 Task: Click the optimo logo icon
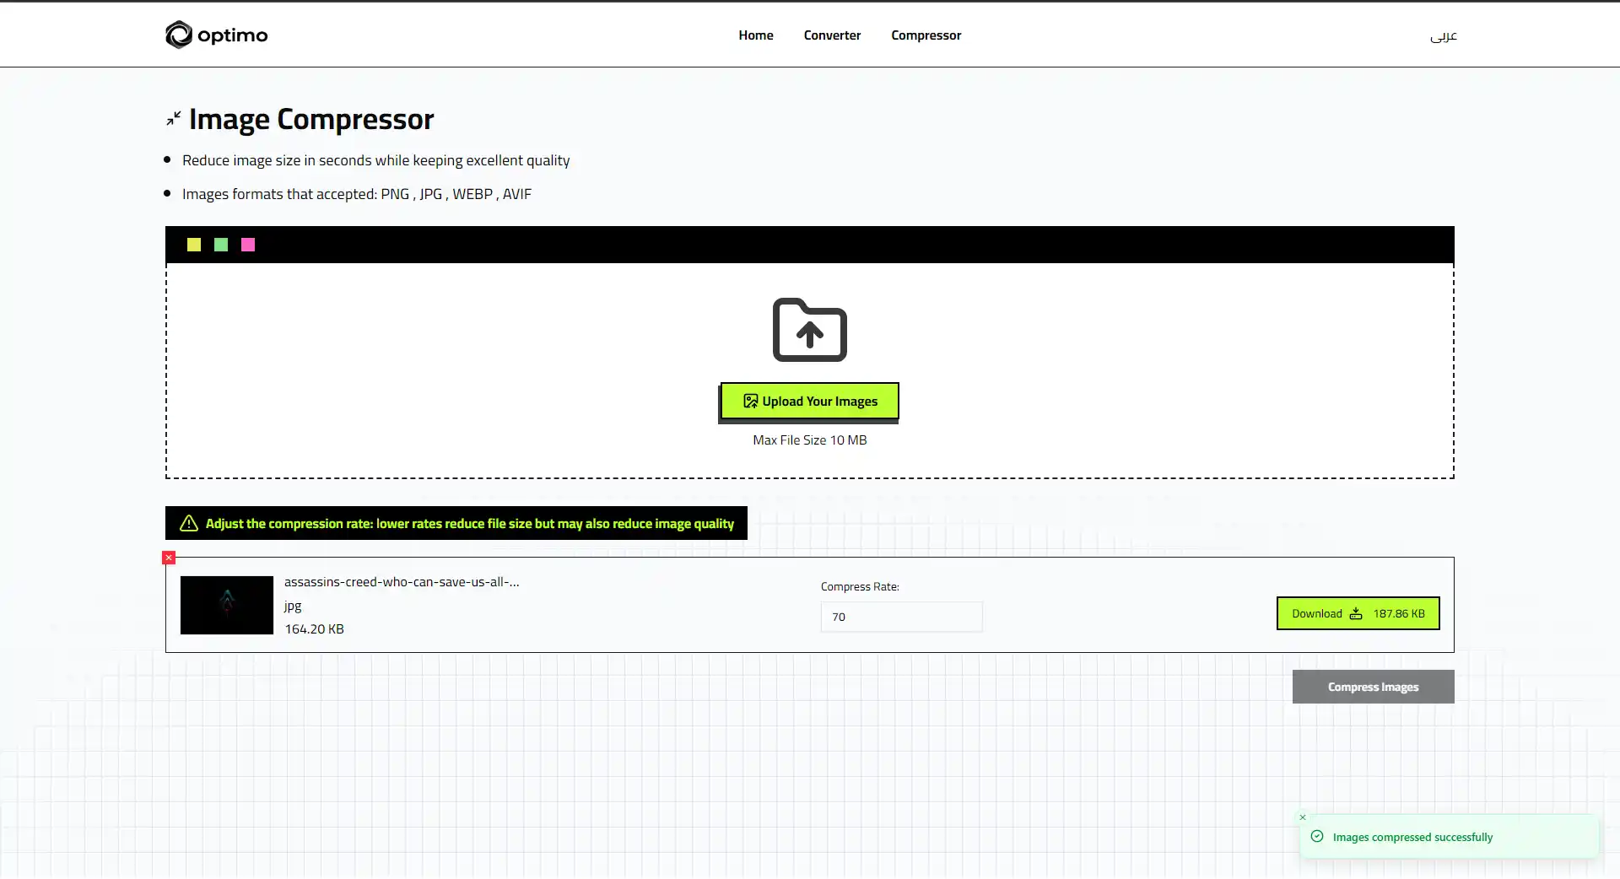(x=178, y=35)
